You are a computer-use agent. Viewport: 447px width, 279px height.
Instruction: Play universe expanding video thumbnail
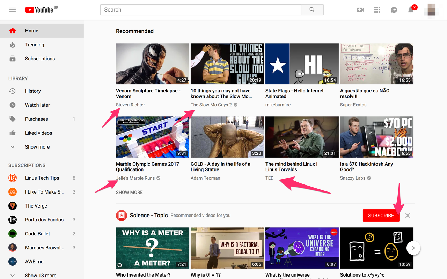[x=302, y=248]
